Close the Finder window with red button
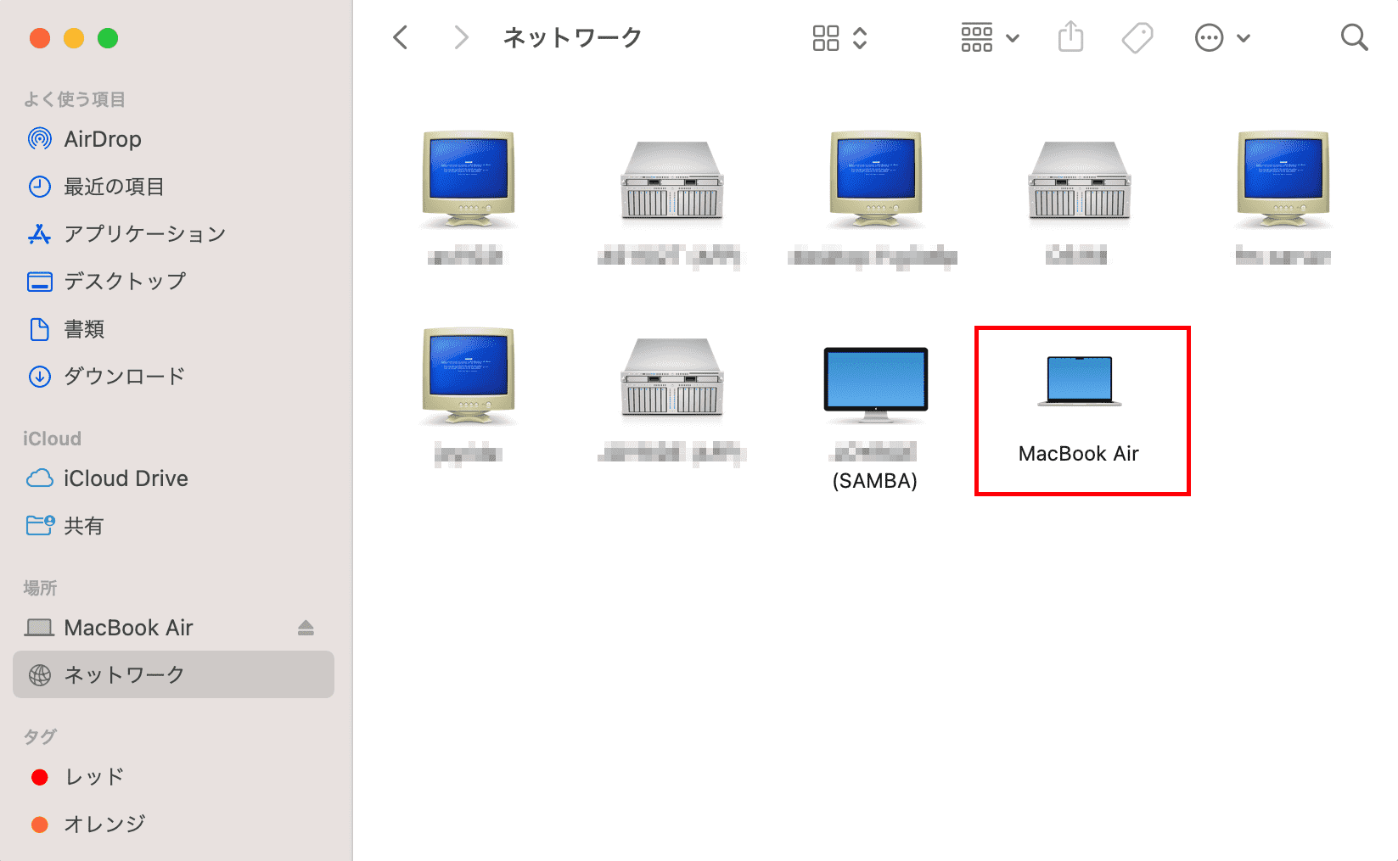The width and height of the screenshot is (1398, 861). click(x=40, y=38)
